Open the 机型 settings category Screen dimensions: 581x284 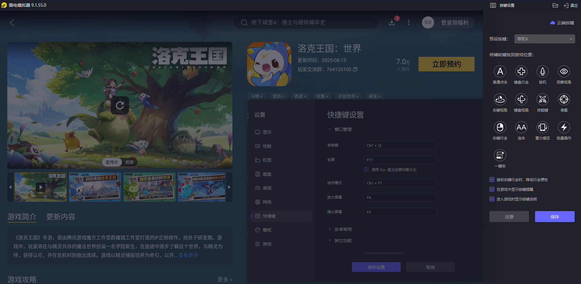[282, 160]
